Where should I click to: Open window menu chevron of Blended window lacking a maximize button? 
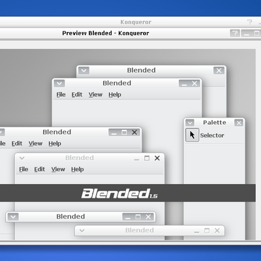tap(59, 84)
